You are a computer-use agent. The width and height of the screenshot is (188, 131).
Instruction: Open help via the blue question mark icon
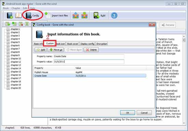114,15
